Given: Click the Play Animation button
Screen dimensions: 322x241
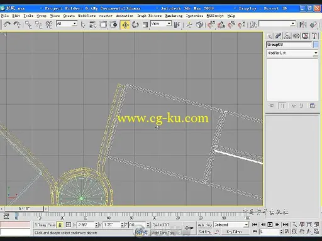Looking at the screenshot, I should click(270, 225).
